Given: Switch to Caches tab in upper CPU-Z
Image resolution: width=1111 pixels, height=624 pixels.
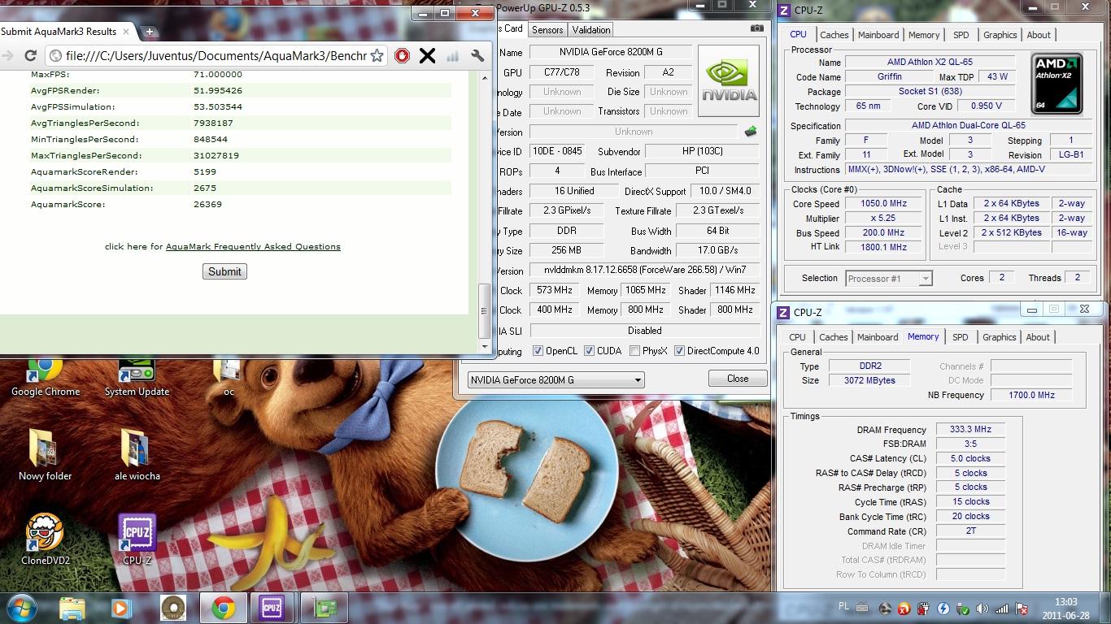Looking at the screenshot, I should 834,35.
